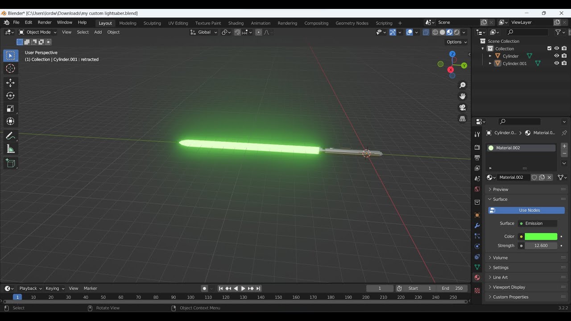The width and height of the screenshot is (571, 321).
Task: Disable Cylinder.001 in renders camera icon
Action: 564,63
